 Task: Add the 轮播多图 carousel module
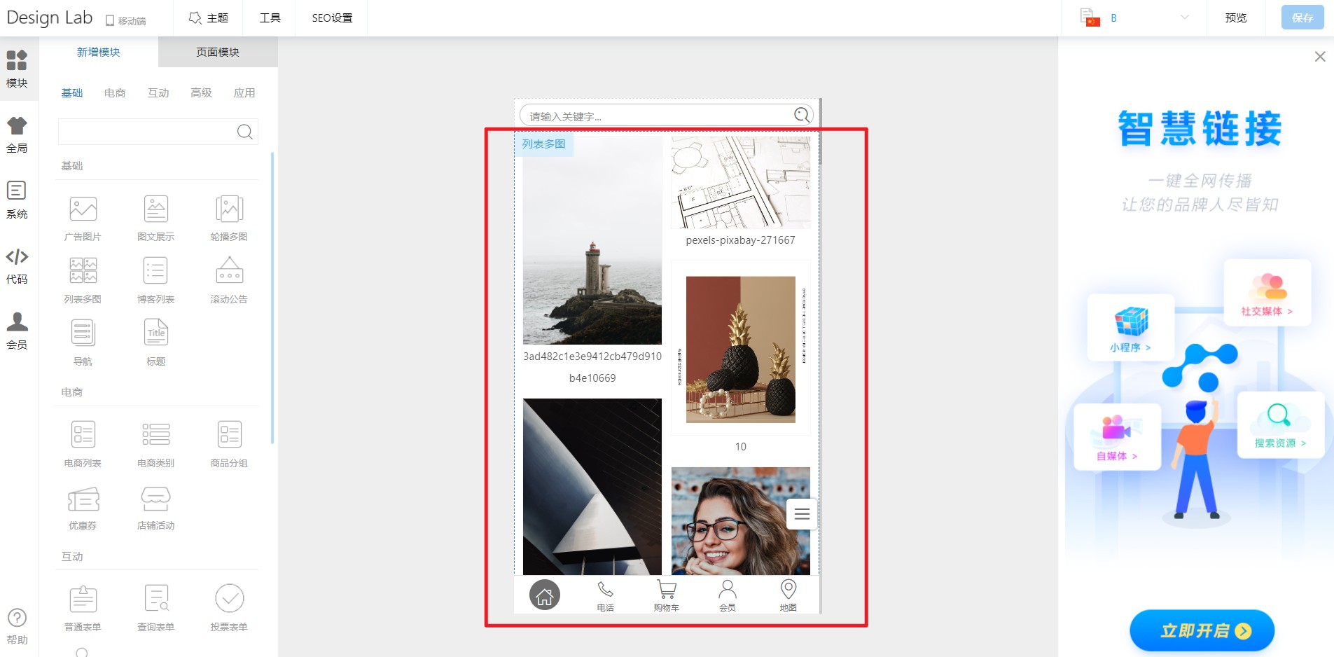(229, 219)
